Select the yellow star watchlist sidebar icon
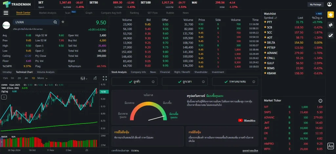Viewport: 336px width, 154px height. click(331, 14)
